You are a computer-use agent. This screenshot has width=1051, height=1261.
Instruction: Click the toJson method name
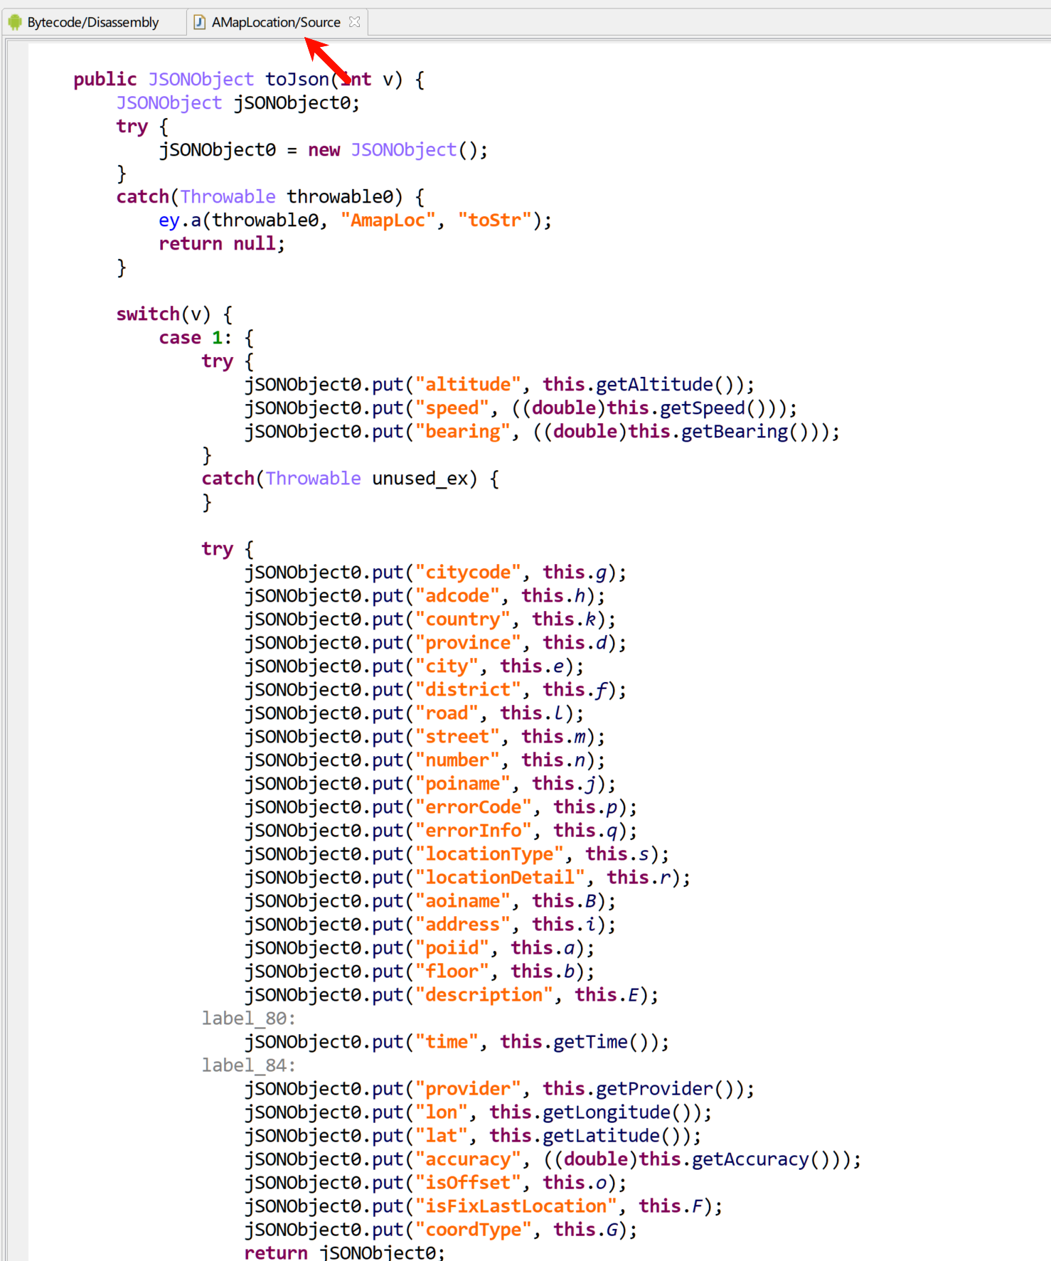click(x=297, y=79)
